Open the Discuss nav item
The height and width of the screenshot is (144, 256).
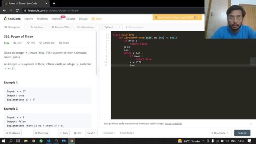coord(83,19)
